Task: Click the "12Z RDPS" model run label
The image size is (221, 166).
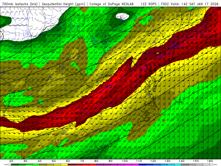Action: click(149, 4)
